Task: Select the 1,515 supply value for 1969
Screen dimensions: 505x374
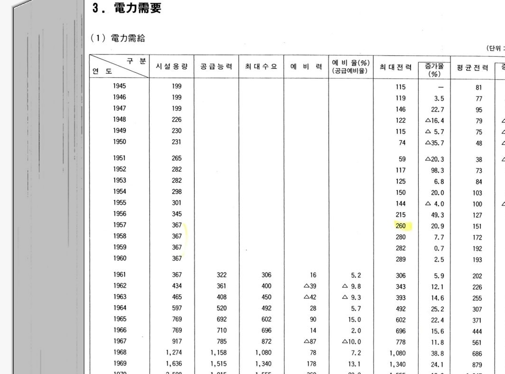Action: click(218, 364)
